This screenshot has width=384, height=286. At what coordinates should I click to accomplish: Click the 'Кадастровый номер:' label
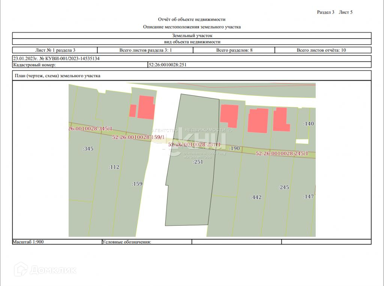coord(34,65)
